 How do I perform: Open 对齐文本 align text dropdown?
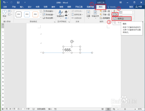click(77, 15)
